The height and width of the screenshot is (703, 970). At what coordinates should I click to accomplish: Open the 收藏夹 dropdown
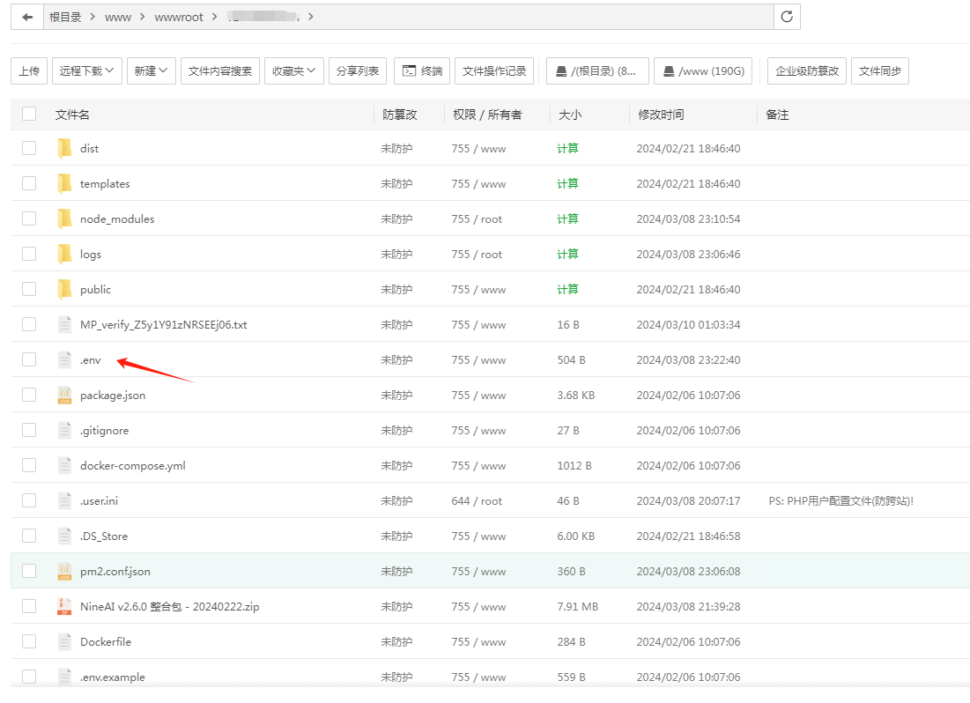click(293, 70)
